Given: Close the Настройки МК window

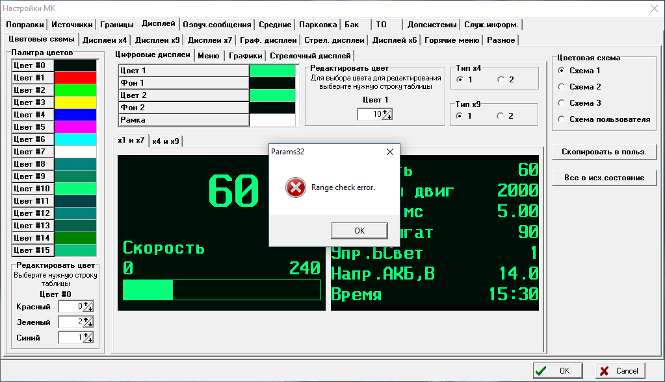Looking at the screenshot, I should point(655,8).
